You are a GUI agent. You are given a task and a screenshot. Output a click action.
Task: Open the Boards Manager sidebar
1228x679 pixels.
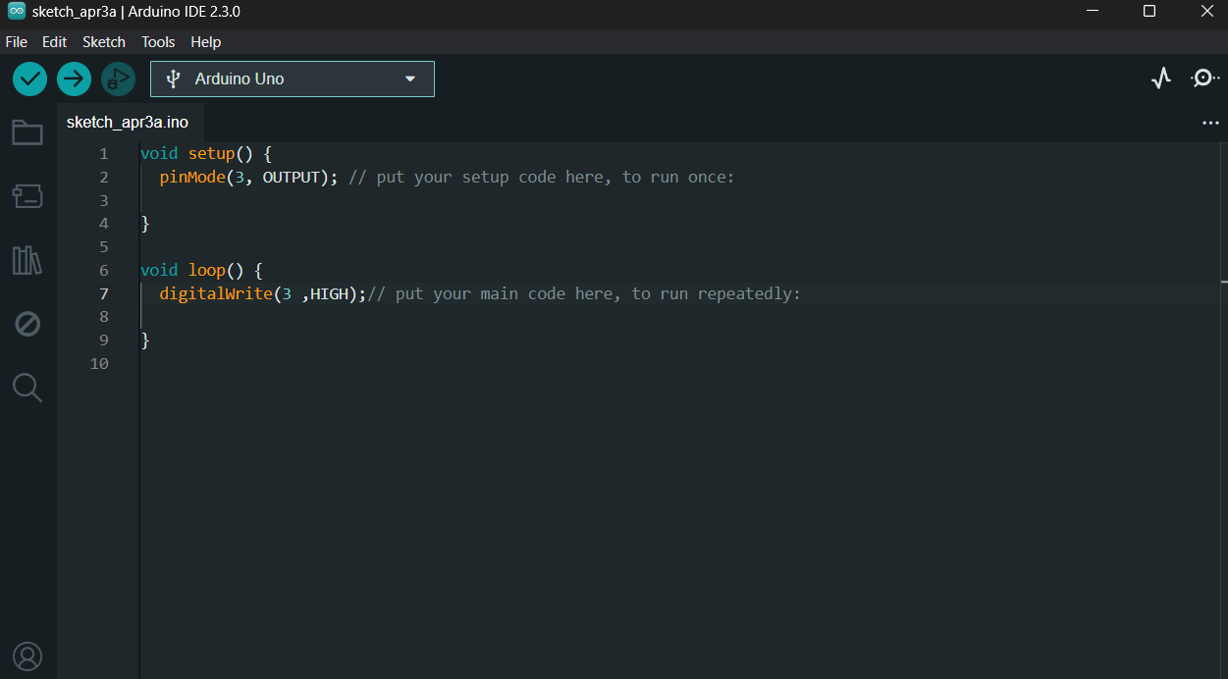click(x=27, y=196)
